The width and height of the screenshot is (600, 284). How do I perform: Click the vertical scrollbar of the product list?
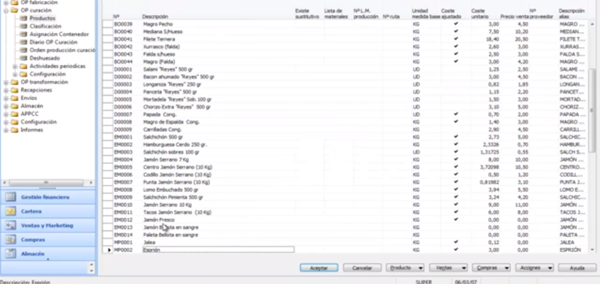tap(592, 111)
